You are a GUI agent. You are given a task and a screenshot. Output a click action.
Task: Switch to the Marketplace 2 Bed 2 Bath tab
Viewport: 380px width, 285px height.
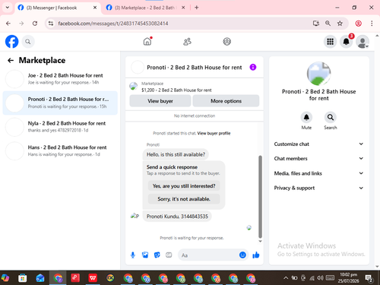(145, 8)
